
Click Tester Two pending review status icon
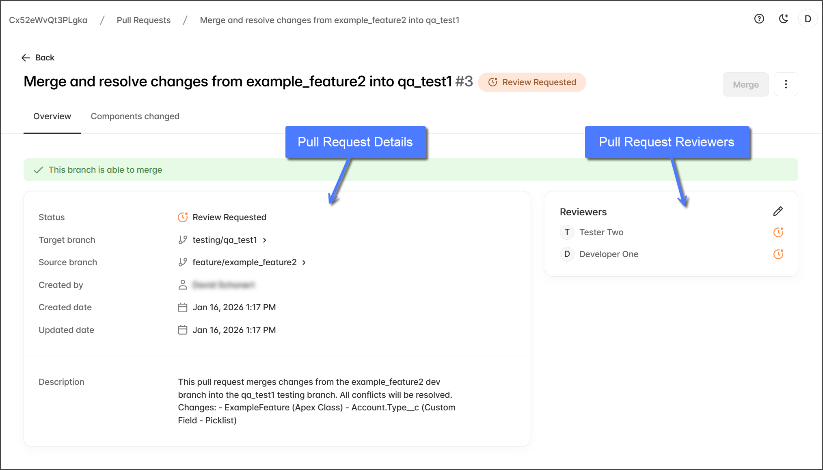(x=778, y=232)
